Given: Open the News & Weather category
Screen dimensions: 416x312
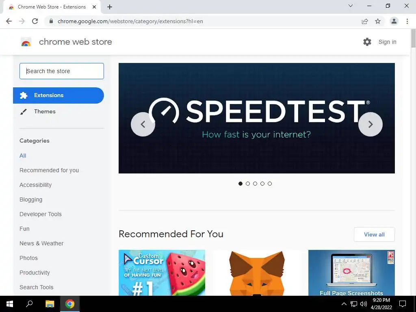Looking at the screenshot, I should click(x=41, y=243).
